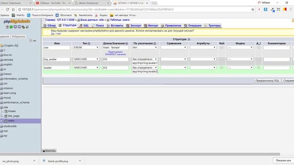This screenshot has height=165, width=294.
Task: Click the База данных: site breadcrumb
Action: point(92,20)
